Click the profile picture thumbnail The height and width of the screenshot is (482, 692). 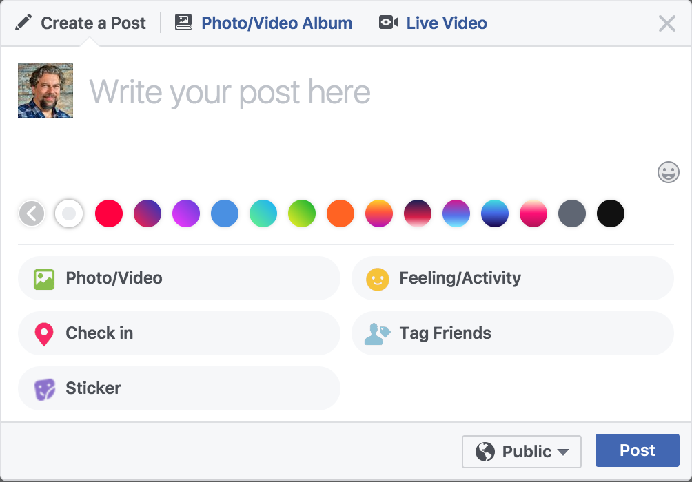click(x=45, y=91)
